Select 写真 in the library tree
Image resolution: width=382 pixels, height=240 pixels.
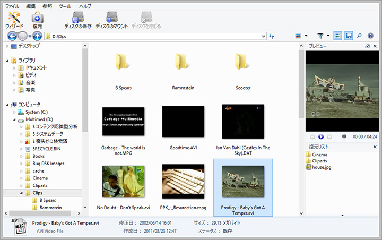[30, 90]
